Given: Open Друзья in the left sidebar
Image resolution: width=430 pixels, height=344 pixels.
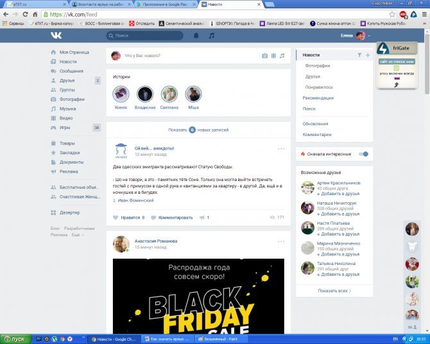Looking at the screenshot, I should (x=67, y=80).
